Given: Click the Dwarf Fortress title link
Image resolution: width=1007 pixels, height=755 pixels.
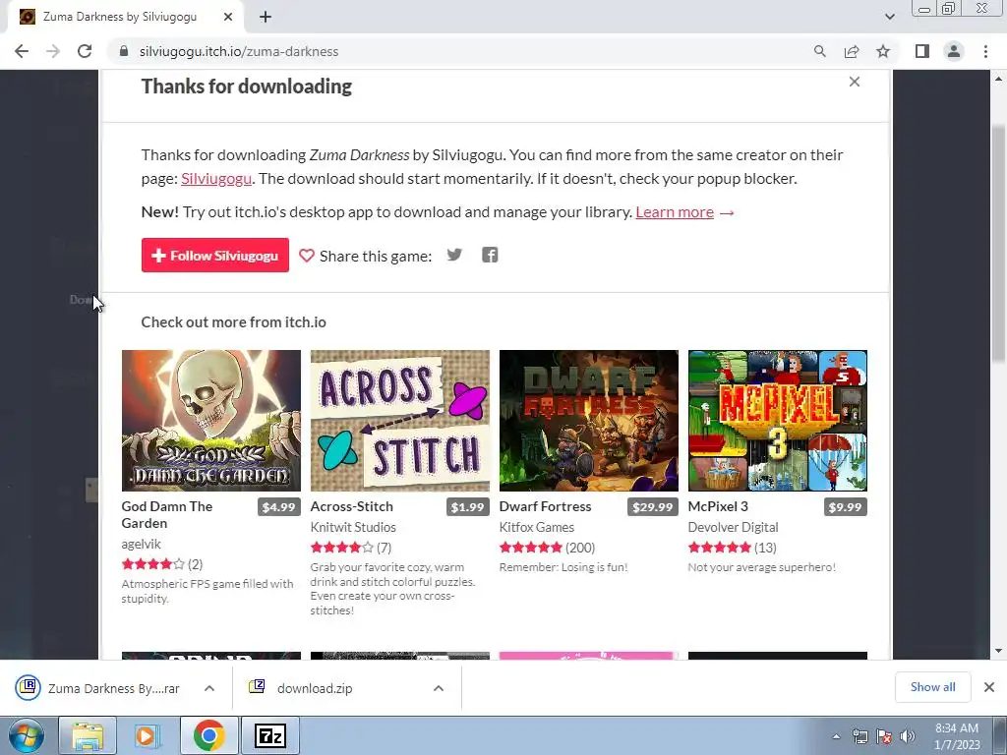Looking at the screenshot, I should pyautogui.click(x=545, y=506).
